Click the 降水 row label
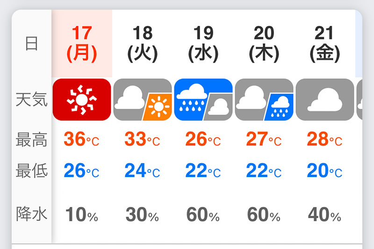Viewport: 374px width, 249px height. tap(32, 214)
